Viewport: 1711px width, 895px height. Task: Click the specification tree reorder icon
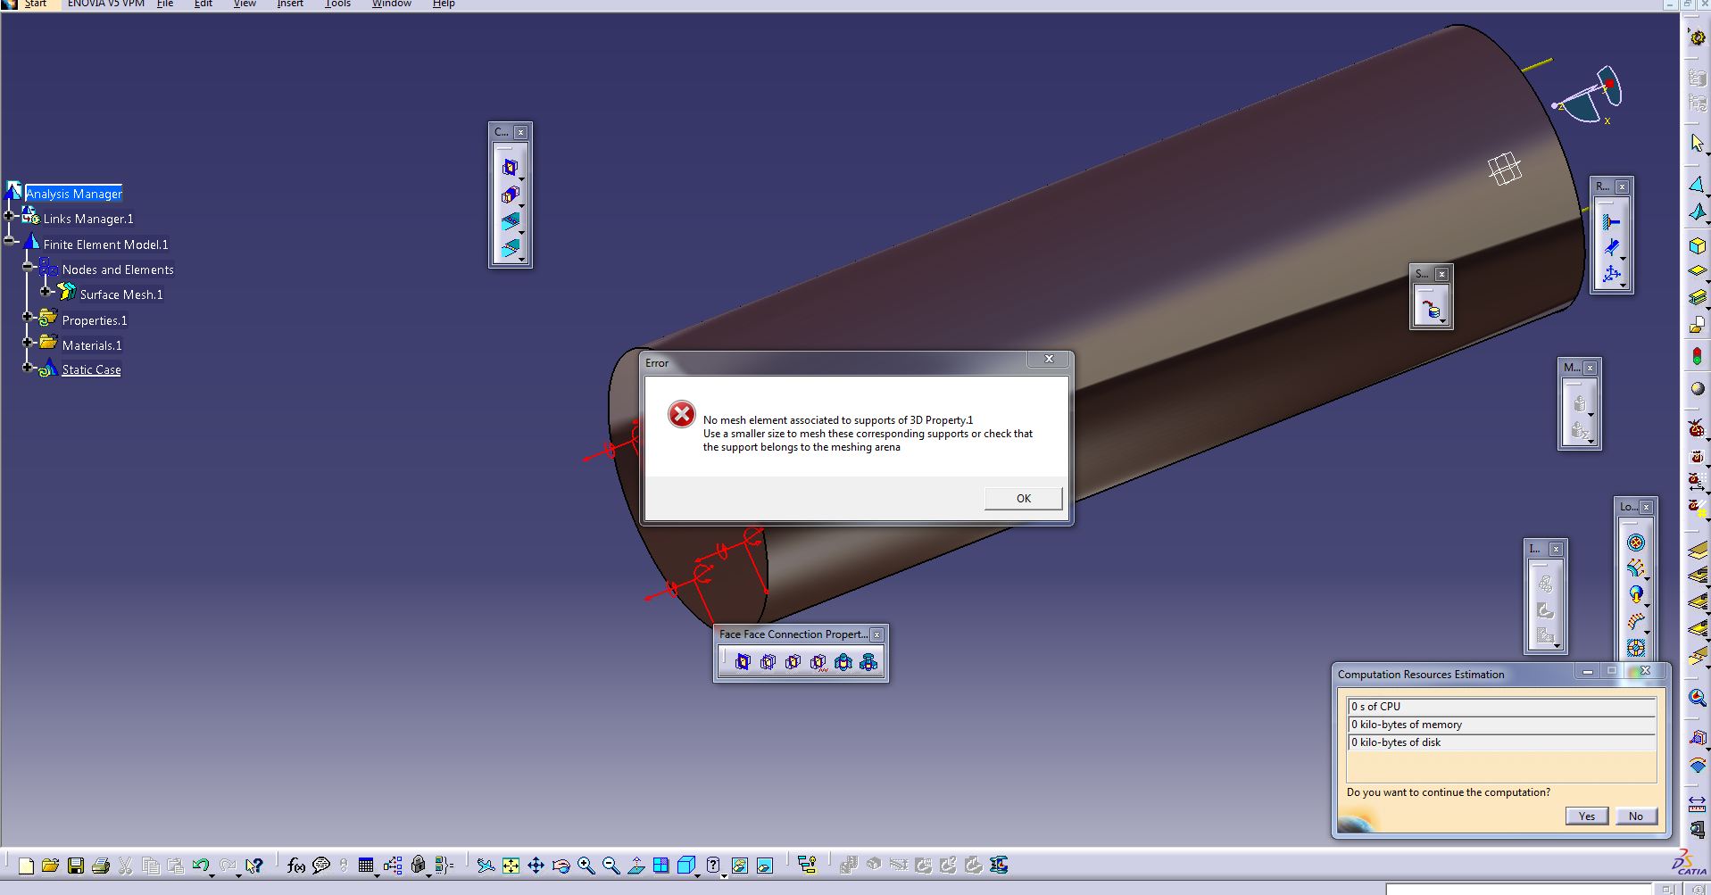pos(807,866)
